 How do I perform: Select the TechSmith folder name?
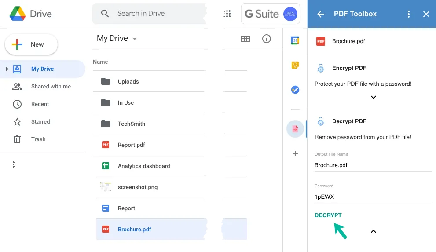(132, 124)
